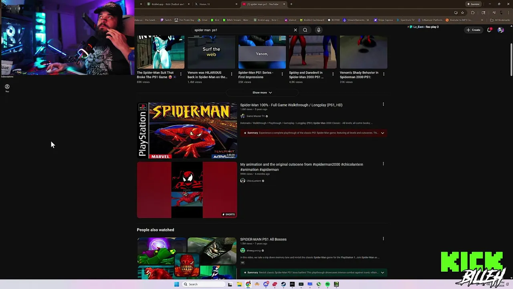Open Chrome extensions puzzle icon
Image resolution: width=513 pixels, height=289 pixels.
click(473, 12)
